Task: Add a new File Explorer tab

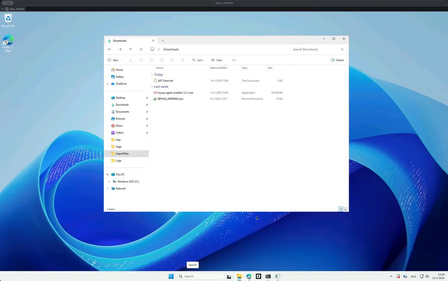Action: pos(163,41)
